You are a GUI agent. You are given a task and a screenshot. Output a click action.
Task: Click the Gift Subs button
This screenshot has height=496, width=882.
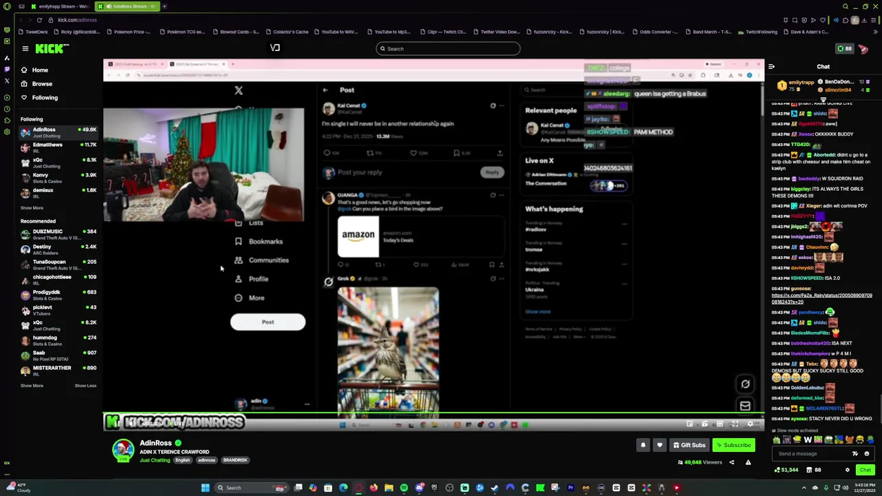point(689,445)
